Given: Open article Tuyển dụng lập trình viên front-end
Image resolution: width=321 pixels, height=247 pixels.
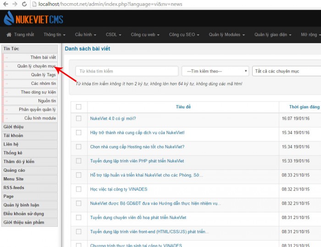Looking at the screenshot, I should tap(149, 232).
